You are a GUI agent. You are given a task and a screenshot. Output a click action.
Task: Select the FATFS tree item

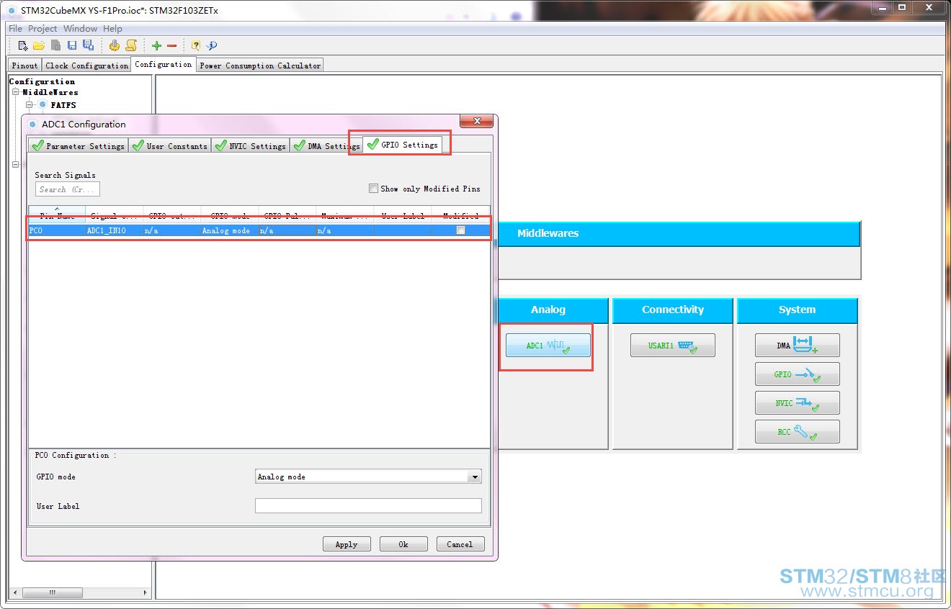63,105
